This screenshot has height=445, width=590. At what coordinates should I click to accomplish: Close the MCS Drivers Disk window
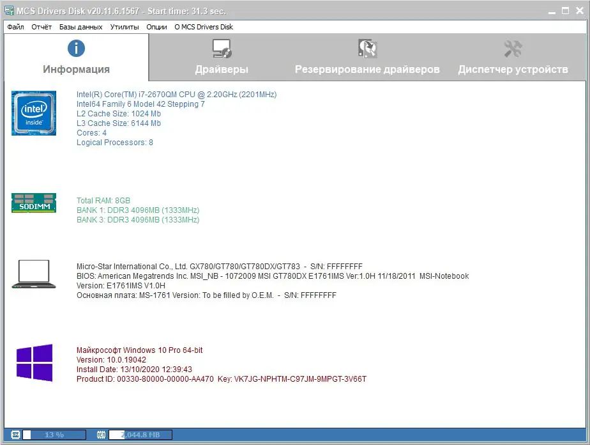pos(580,11)
